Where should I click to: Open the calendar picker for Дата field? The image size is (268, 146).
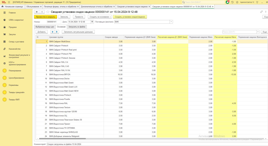[92, 22]
